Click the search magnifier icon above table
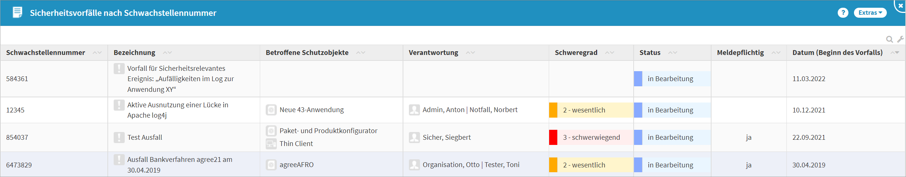The image size is (906, 177). coord(889,39)
